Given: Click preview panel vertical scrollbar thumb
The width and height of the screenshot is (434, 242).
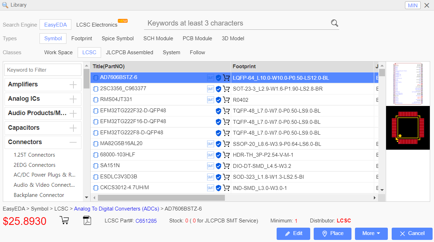Looking at the screenshot, I should click(x=382, y=73).
